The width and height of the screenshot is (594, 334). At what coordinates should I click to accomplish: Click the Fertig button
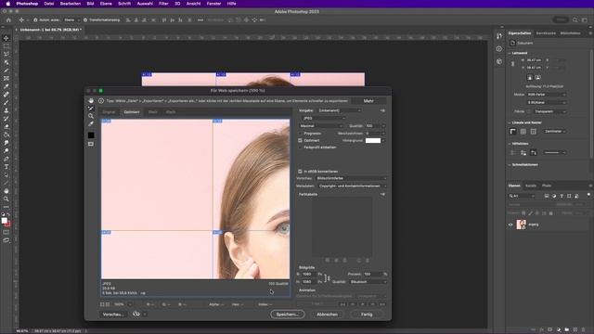(x=367, y=315)
